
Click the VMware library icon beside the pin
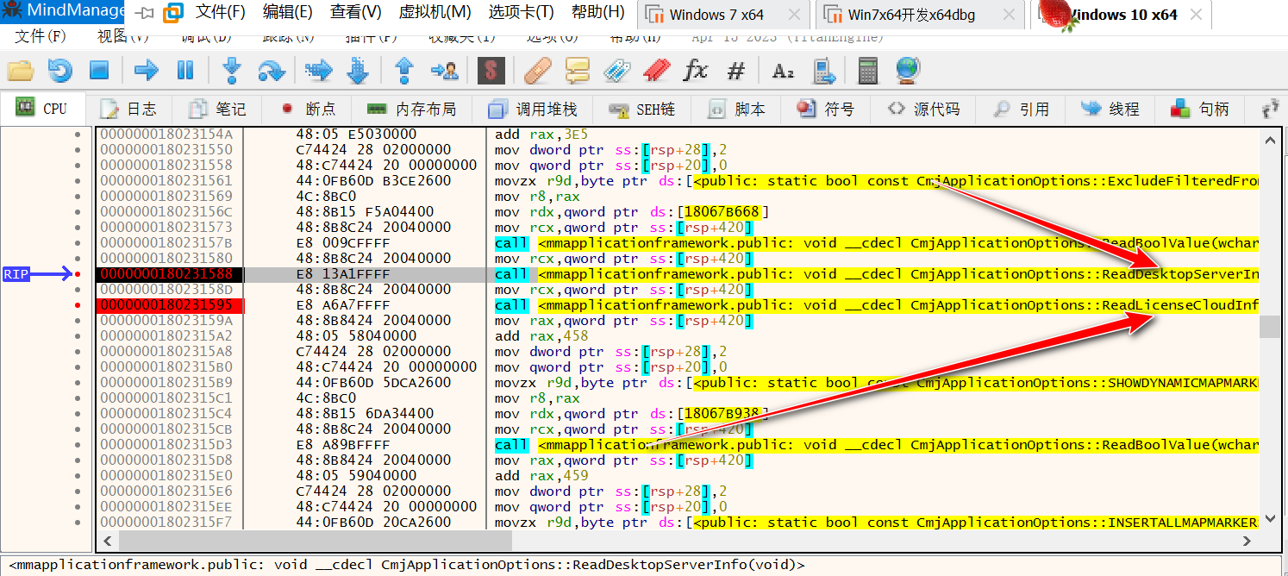(x=173, y=13)
